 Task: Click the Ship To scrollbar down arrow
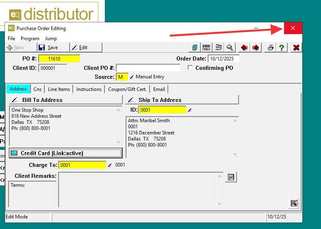[235, 154]
